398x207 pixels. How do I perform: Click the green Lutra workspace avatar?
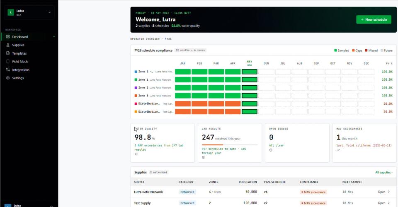[x=11, y=12]
